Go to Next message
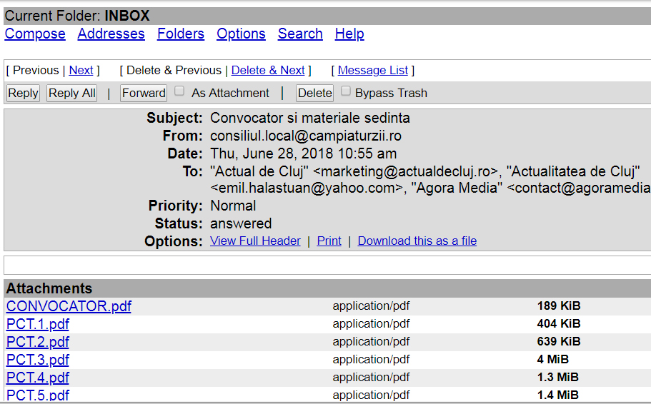The image size is (651, 404). (x=81, y=70)
